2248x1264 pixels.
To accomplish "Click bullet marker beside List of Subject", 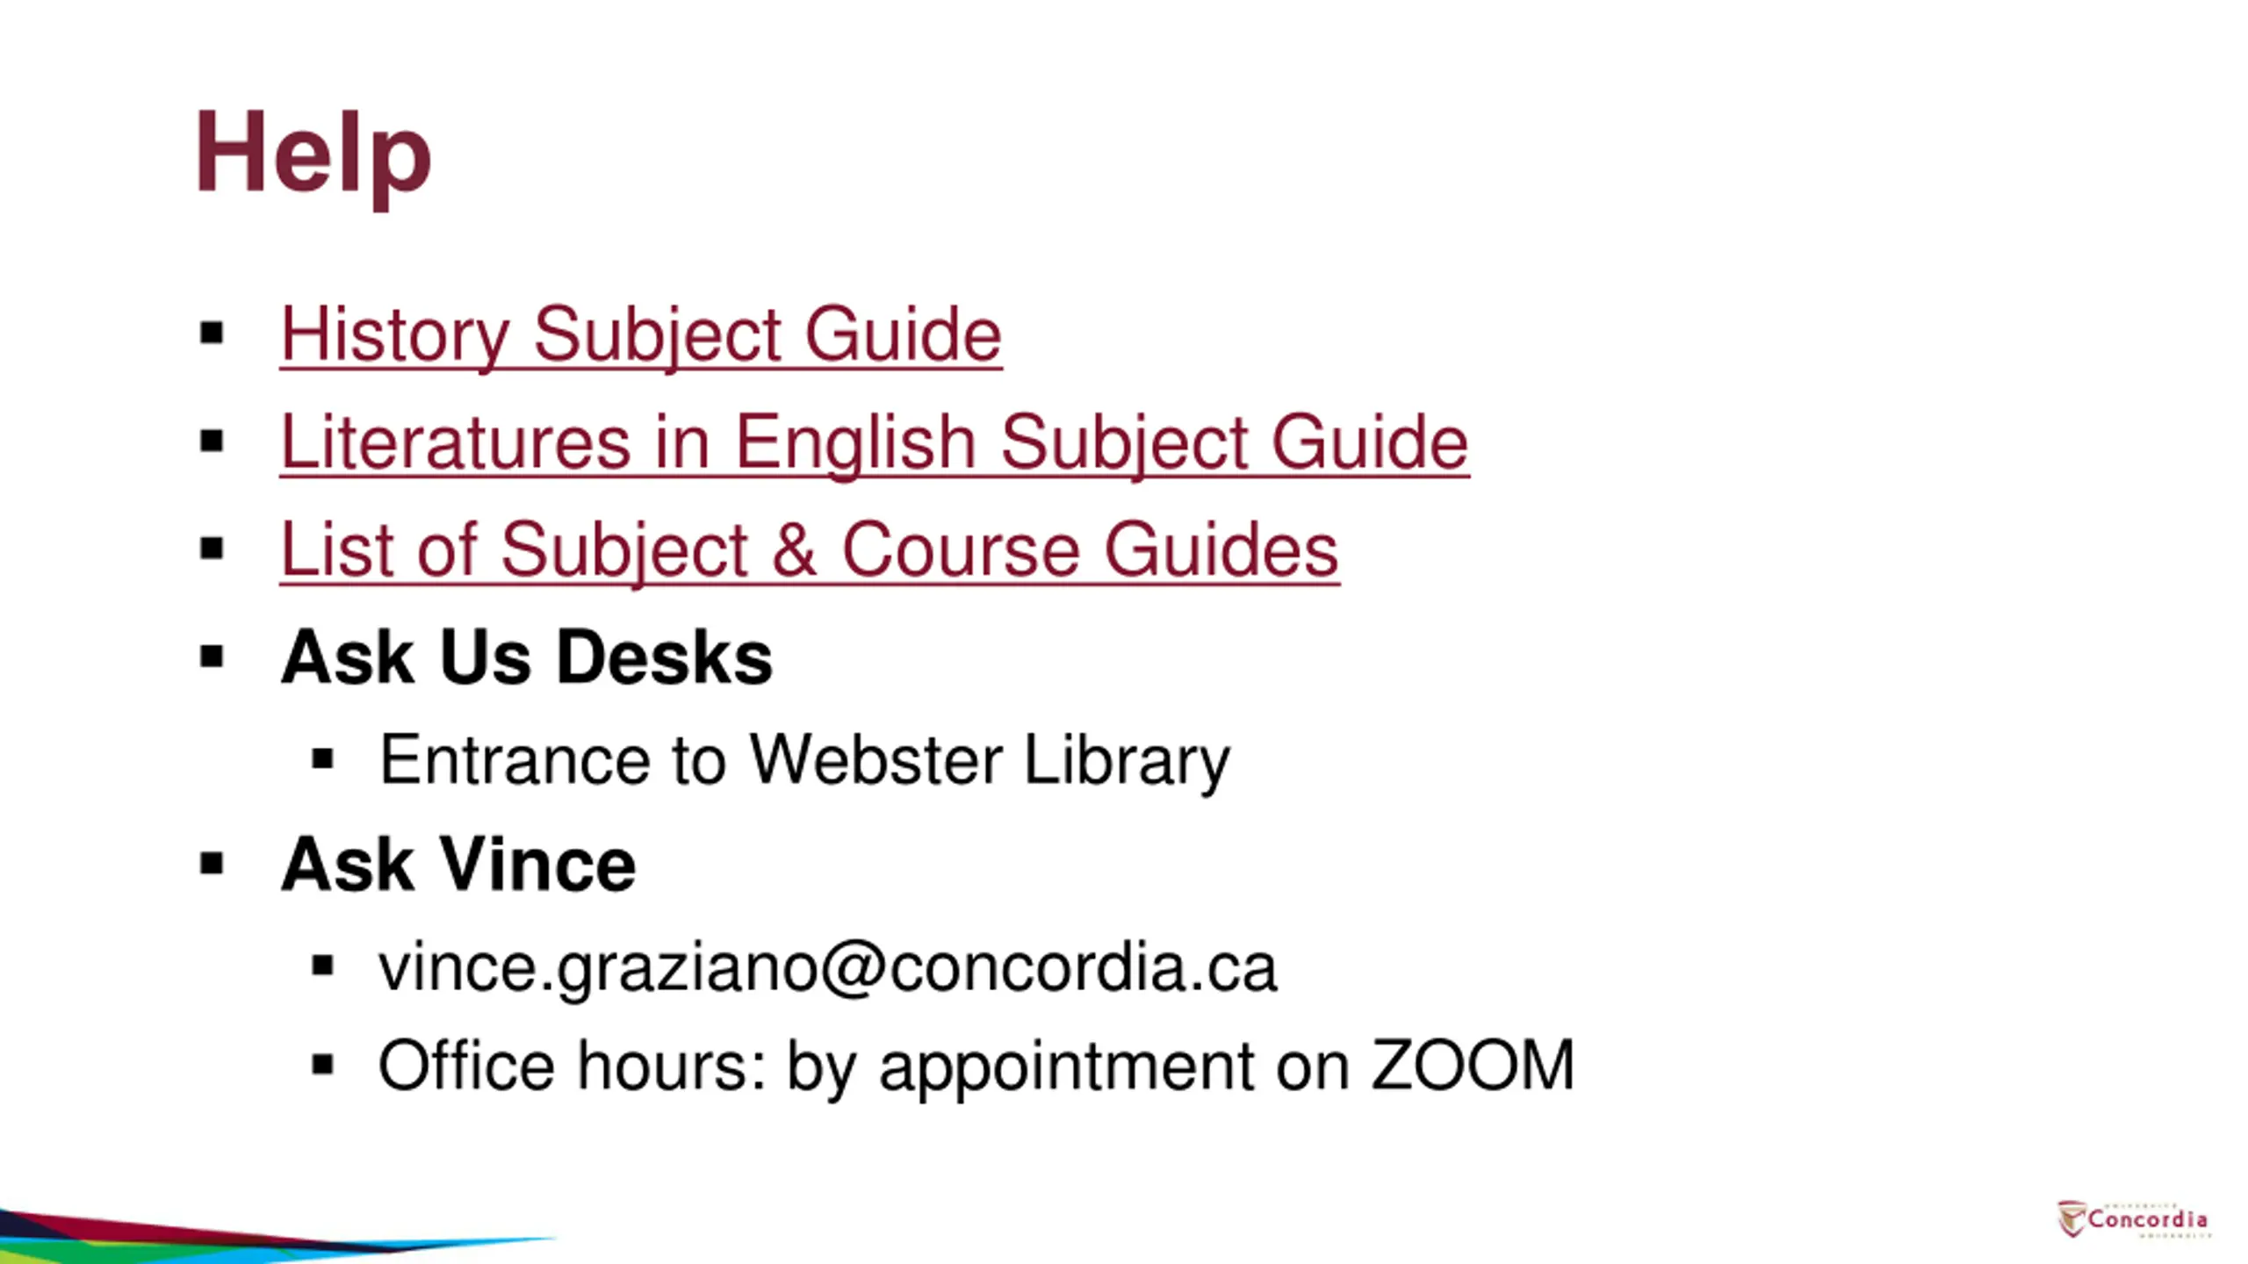I will [212, 549].
